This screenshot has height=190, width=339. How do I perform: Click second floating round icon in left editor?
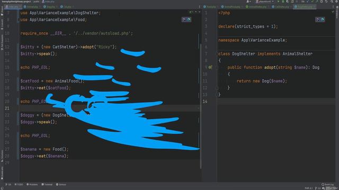click(189, 20)
